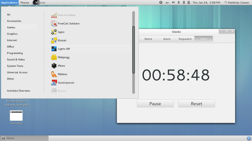Open the Places menu
252x141 pixels.
(24, 3)
